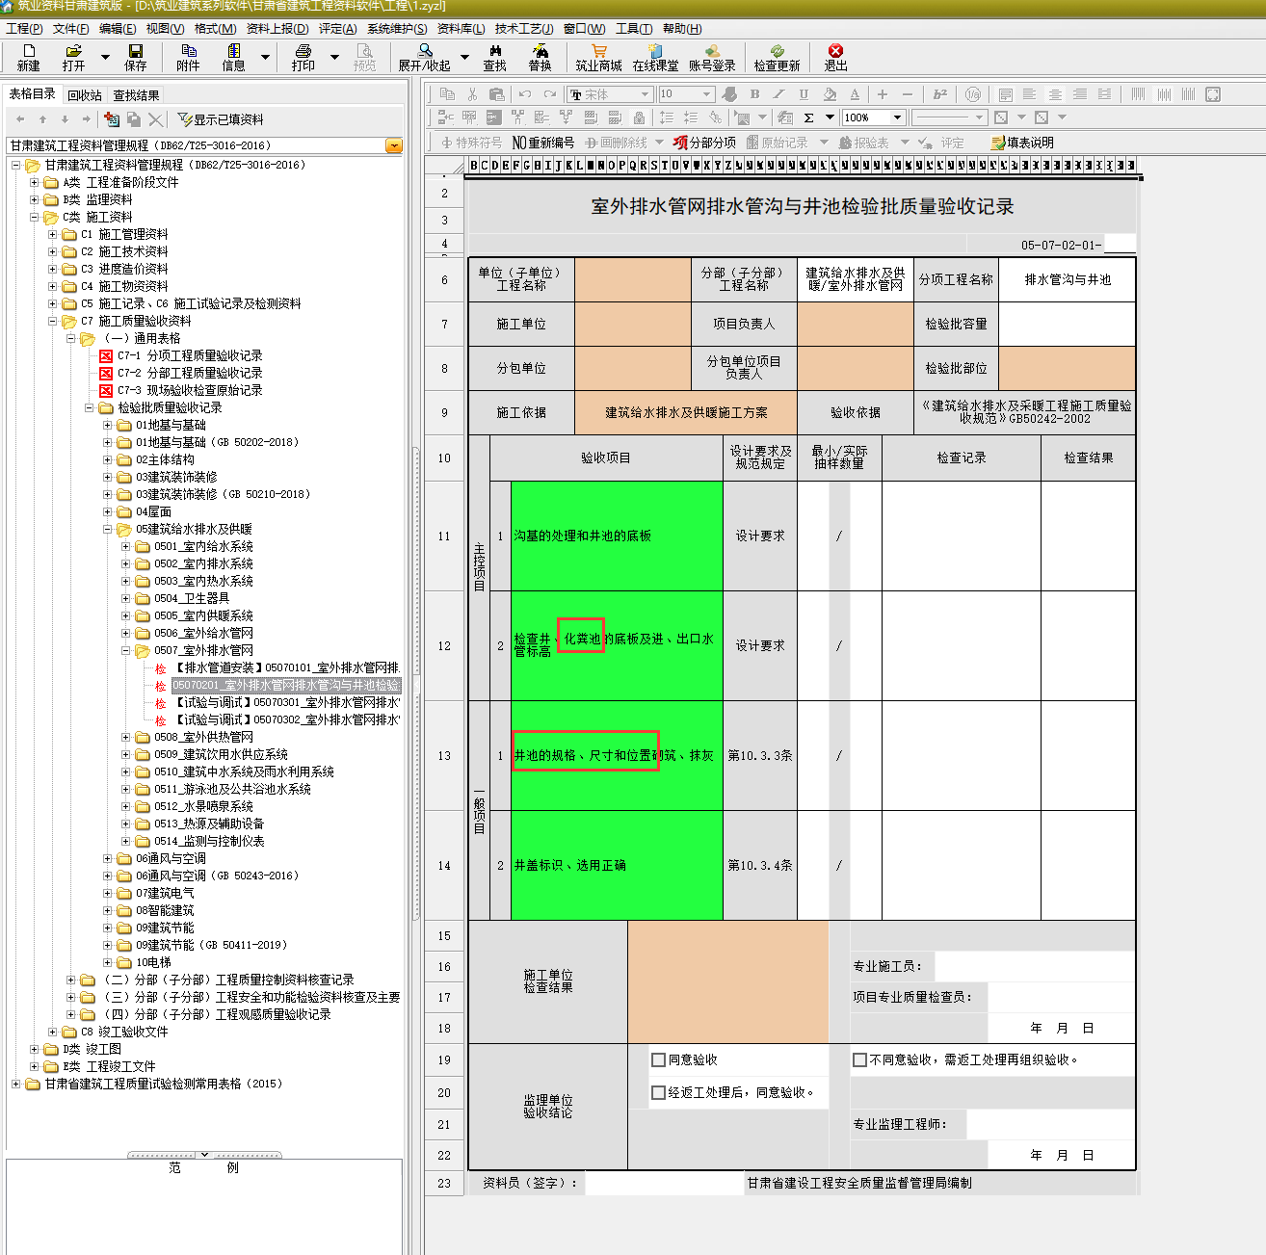Click the 检验批部位 orange input cell
The width and height of the screenshot is (1266, 1255).
1068,368
